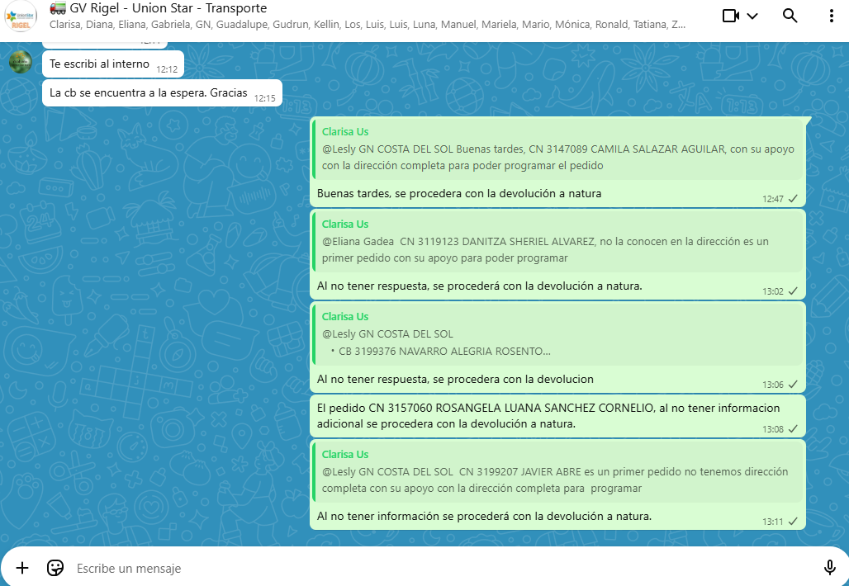849x586 pixels.
Task: Start voice message with microphone icon
Action: (x=830, y=568)
